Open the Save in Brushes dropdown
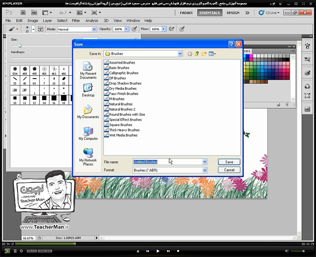 [143, 54]
